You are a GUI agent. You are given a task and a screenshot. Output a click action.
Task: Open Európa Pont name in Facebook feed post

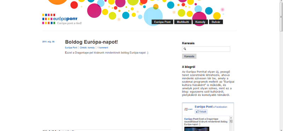(191, 119)
